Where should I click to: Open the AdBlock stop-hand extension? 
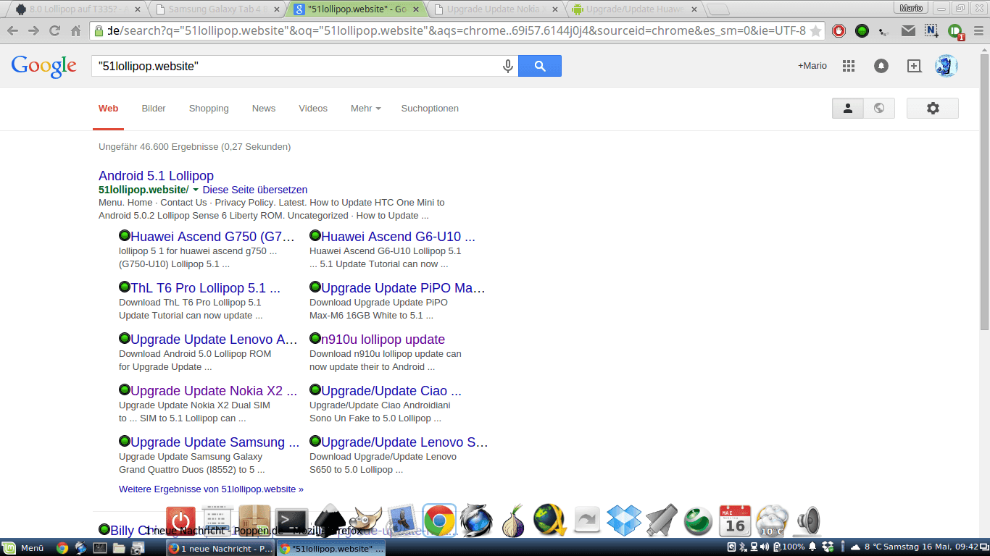pos(839,31)
